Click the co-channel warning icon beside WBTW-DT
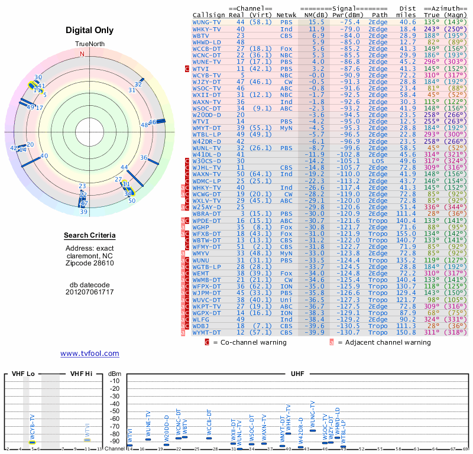473x454 pixels. [188, 240]
